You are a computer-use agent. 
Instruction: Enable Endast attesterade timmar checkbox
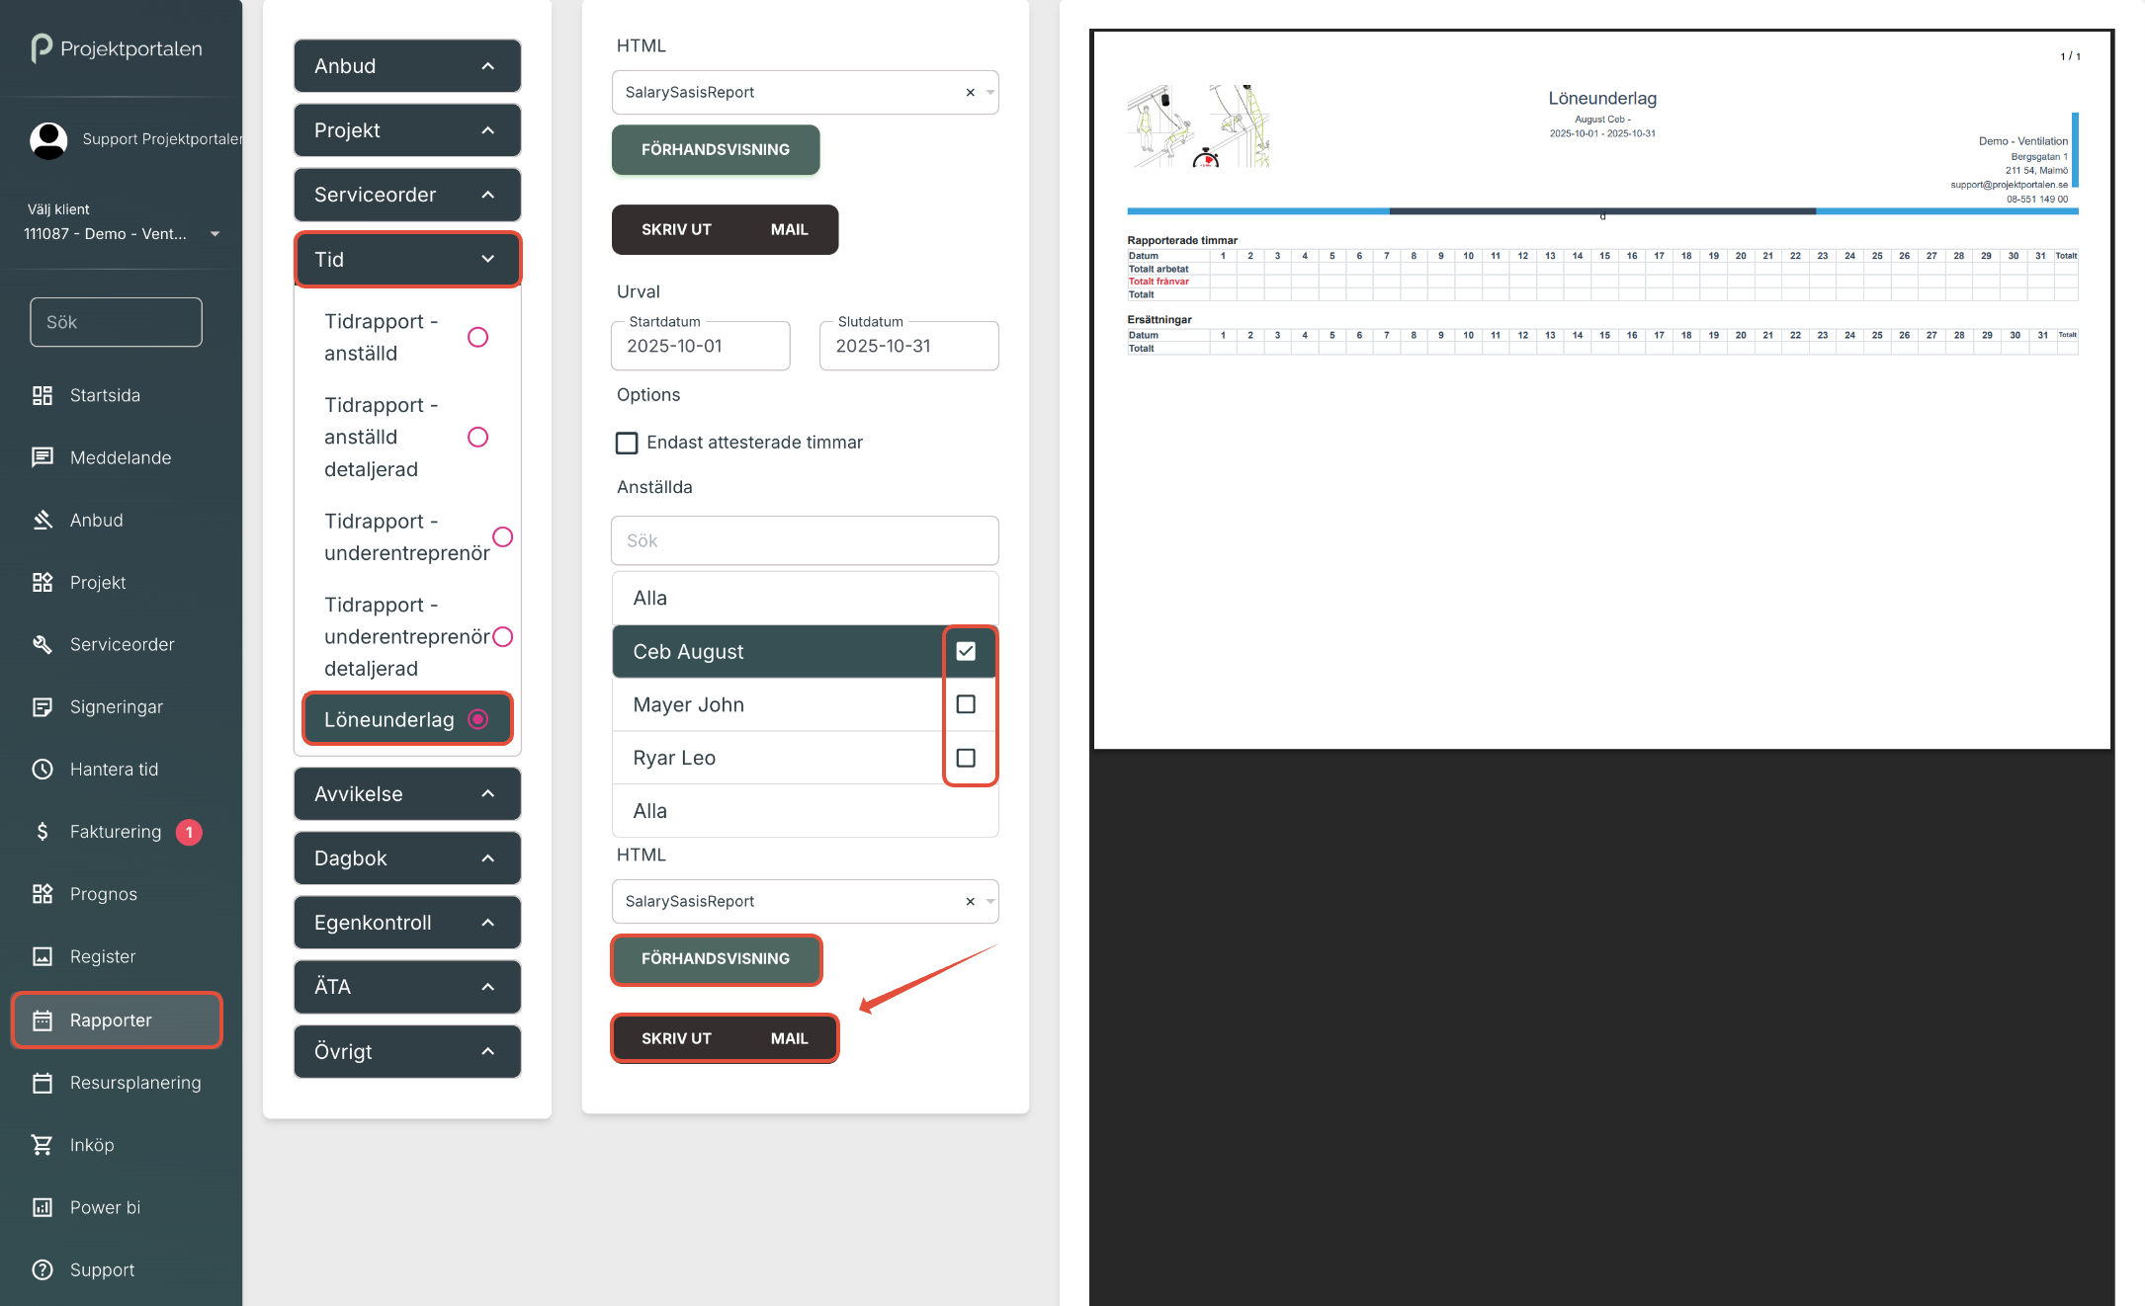pos(627,443)
